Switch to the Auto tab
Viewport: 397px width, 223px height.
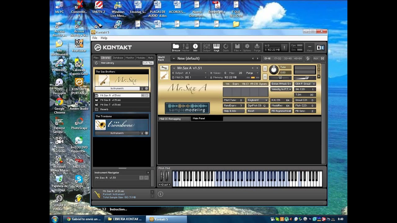tap(150, 58)
